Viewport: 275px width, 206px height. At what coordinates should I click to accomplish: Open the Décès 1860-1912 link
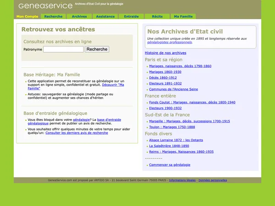pyautogui.click(x=163, y=78)
